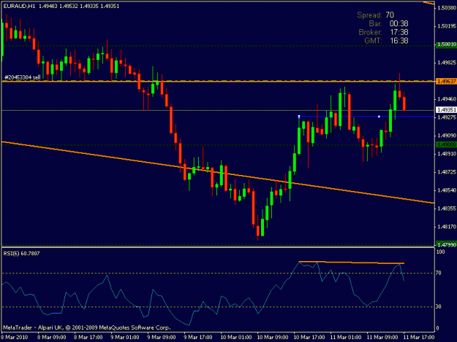Image resolution: width=457 pixels, height=342 pixels.
Task: Select the #20453304 sell order label
Action: click(23, 77)
